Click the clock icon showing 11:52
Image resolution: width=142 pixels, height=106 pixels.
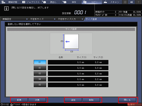tap(2, 104)
